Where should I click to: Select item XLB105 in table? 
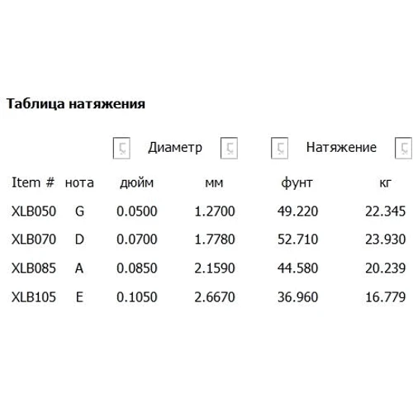(34, 297)
